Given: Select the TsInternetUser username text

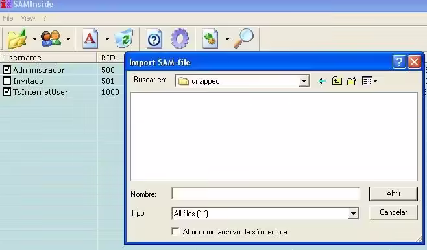Looking at the screenshot, I should 41,92.
